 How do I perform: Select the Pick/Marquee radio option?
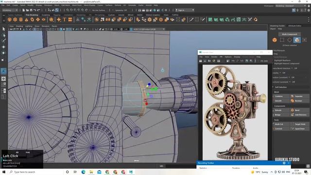pos(279,51)
